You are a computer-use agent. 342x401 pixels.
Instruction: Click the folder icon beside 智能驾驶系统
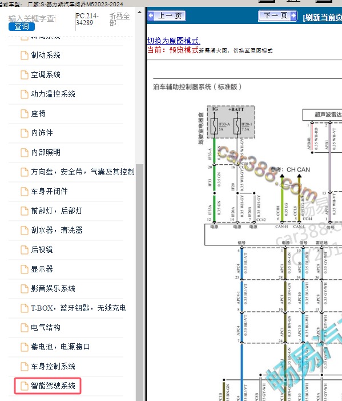pos(25,386)
